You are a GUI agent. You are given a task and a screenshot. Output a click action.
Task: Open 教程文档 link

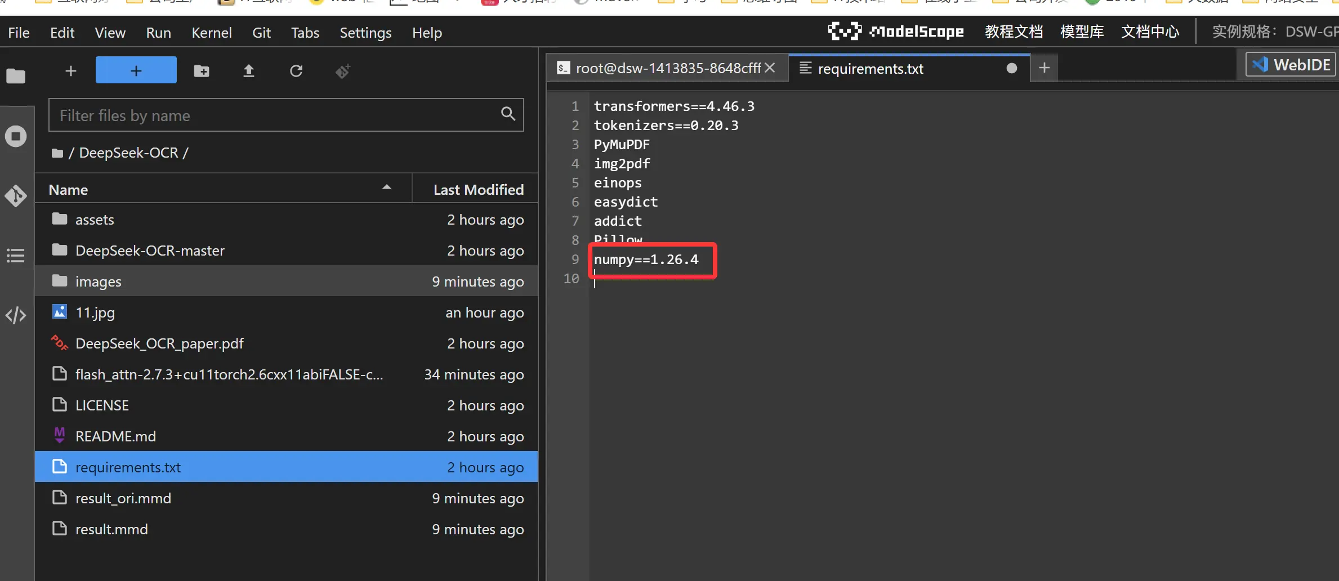pos(1014,32)
